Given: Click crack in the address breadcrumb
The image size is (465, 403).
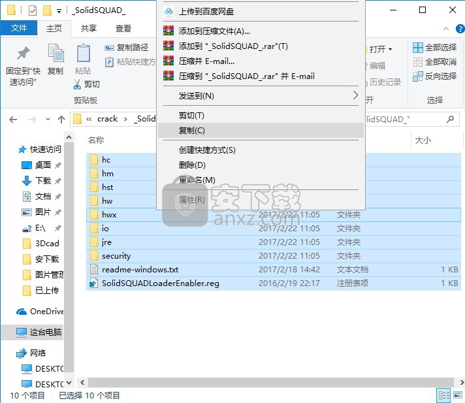Looking at the screenshot, I should 107,119.
